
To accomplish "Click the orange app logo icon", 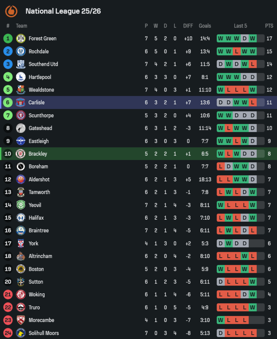I will click(x=11, y=11).
